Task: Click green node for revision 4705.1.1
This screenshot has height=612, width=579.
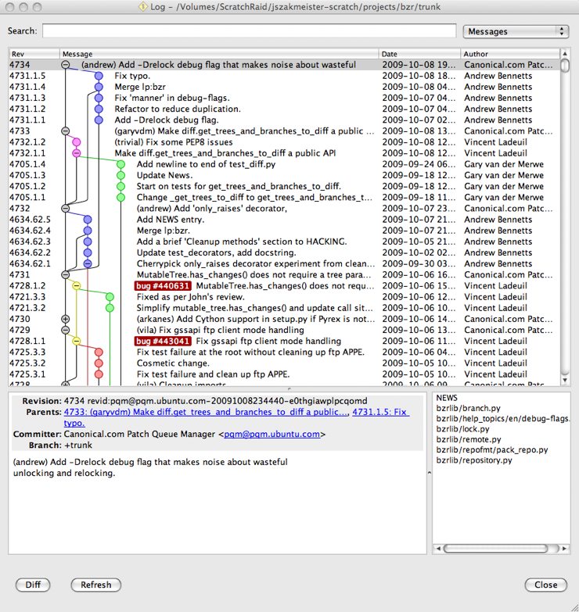Action: tap(121, 198)
